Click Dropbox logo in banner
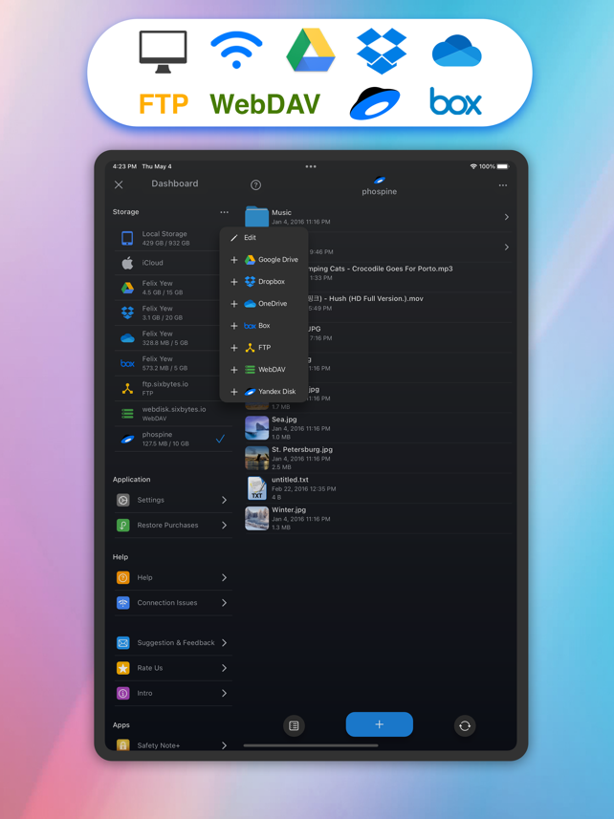The width and height of the screenshot is (614, 819). tap(382, 51)
